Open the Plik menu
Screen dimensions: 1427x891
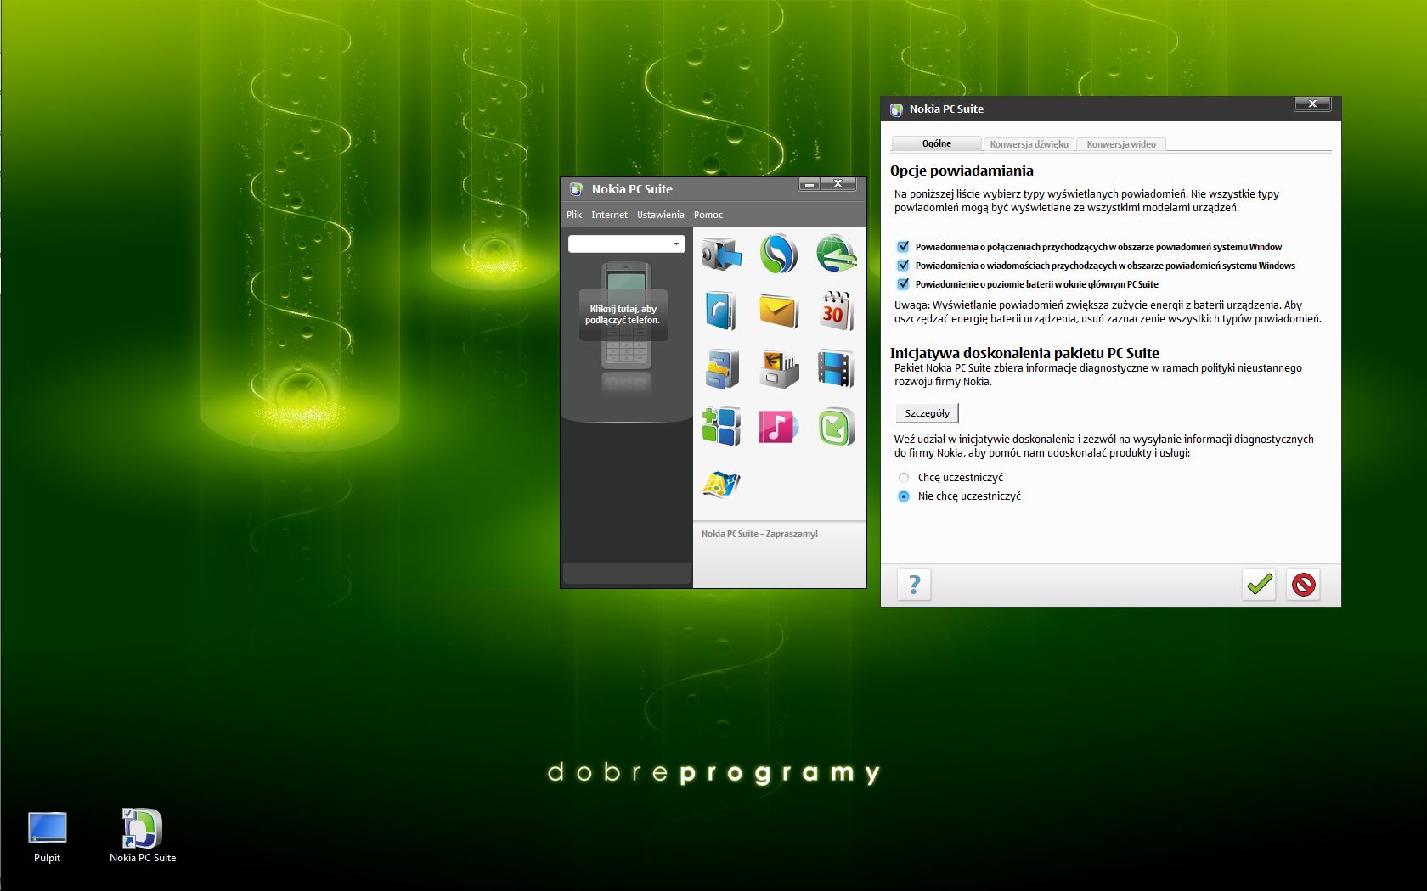click(x=574, y=215)
